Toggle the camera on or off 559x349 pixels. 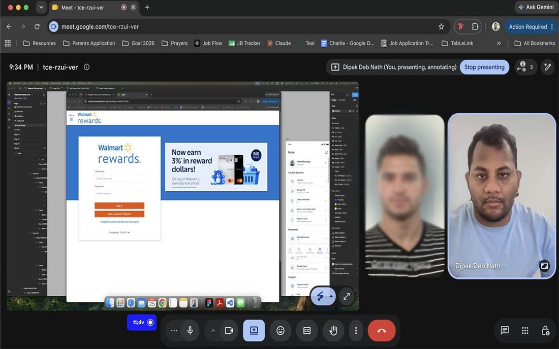229,331
